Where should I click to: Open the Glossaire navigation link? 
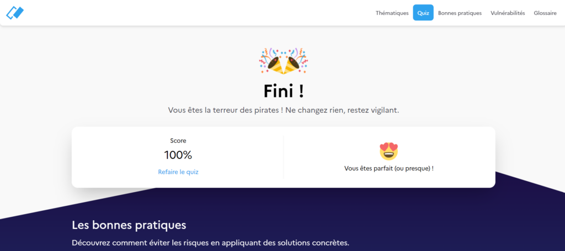pyautogui.click(x=545, y=13)
